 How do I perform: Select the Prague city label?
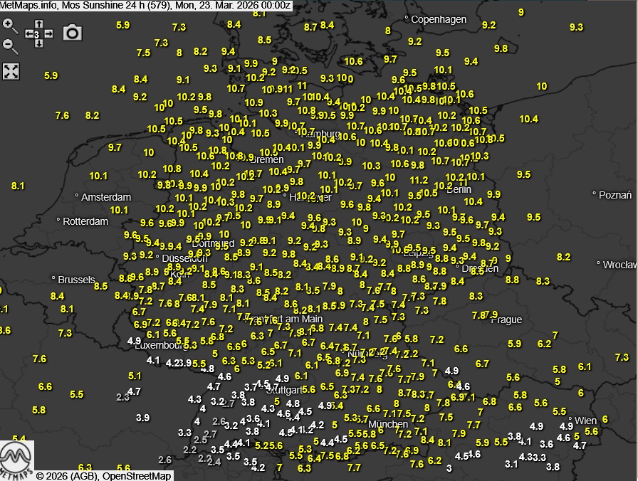[506, 319]
